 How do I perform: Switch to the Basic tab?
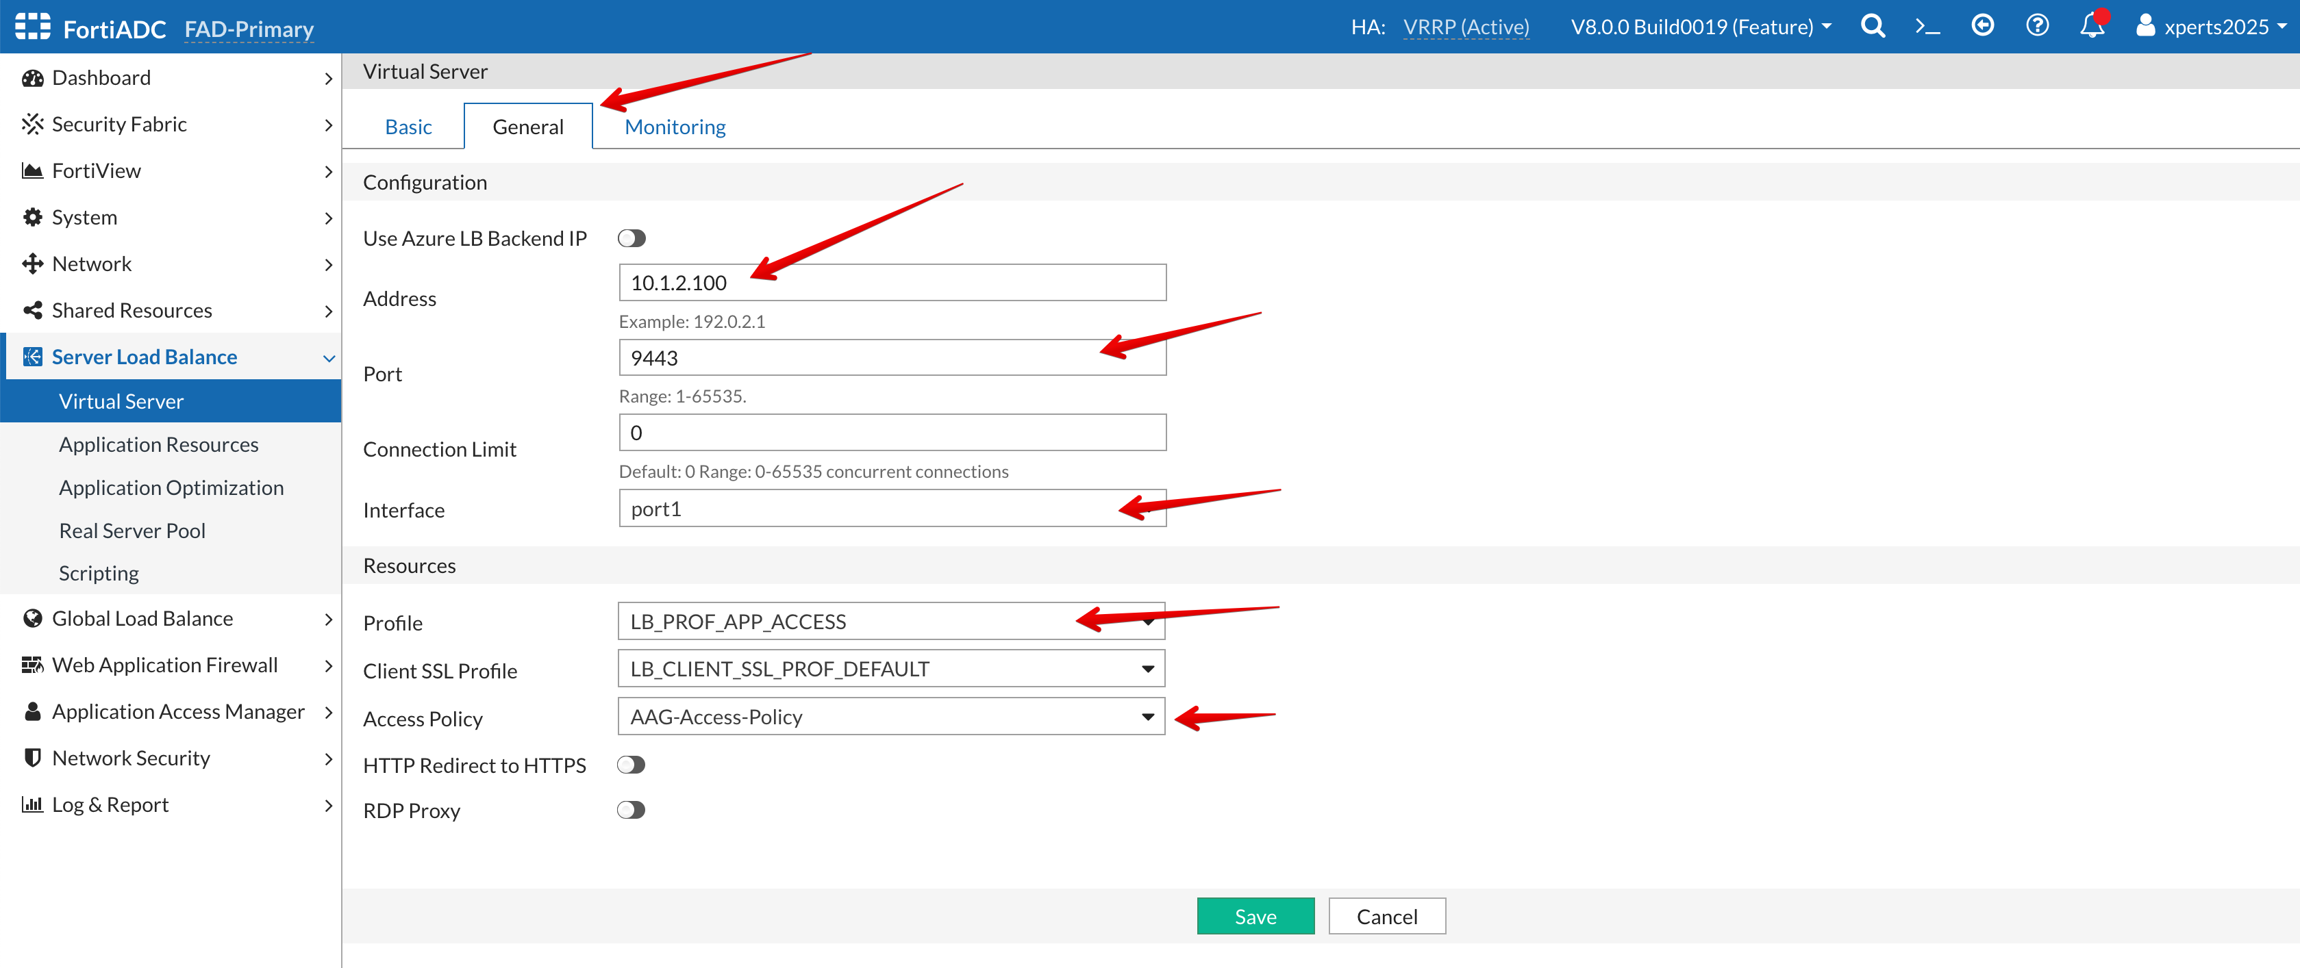pyautogui.click(x=408, y=127)
